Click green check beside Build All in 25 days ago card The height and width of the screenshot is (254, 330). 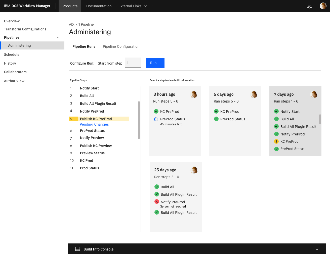click(157, 187)
